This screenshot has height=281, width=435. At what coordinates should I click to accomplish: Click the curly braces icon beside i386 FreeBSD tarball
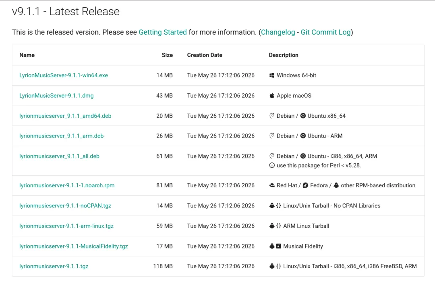(x=279, y=266)
